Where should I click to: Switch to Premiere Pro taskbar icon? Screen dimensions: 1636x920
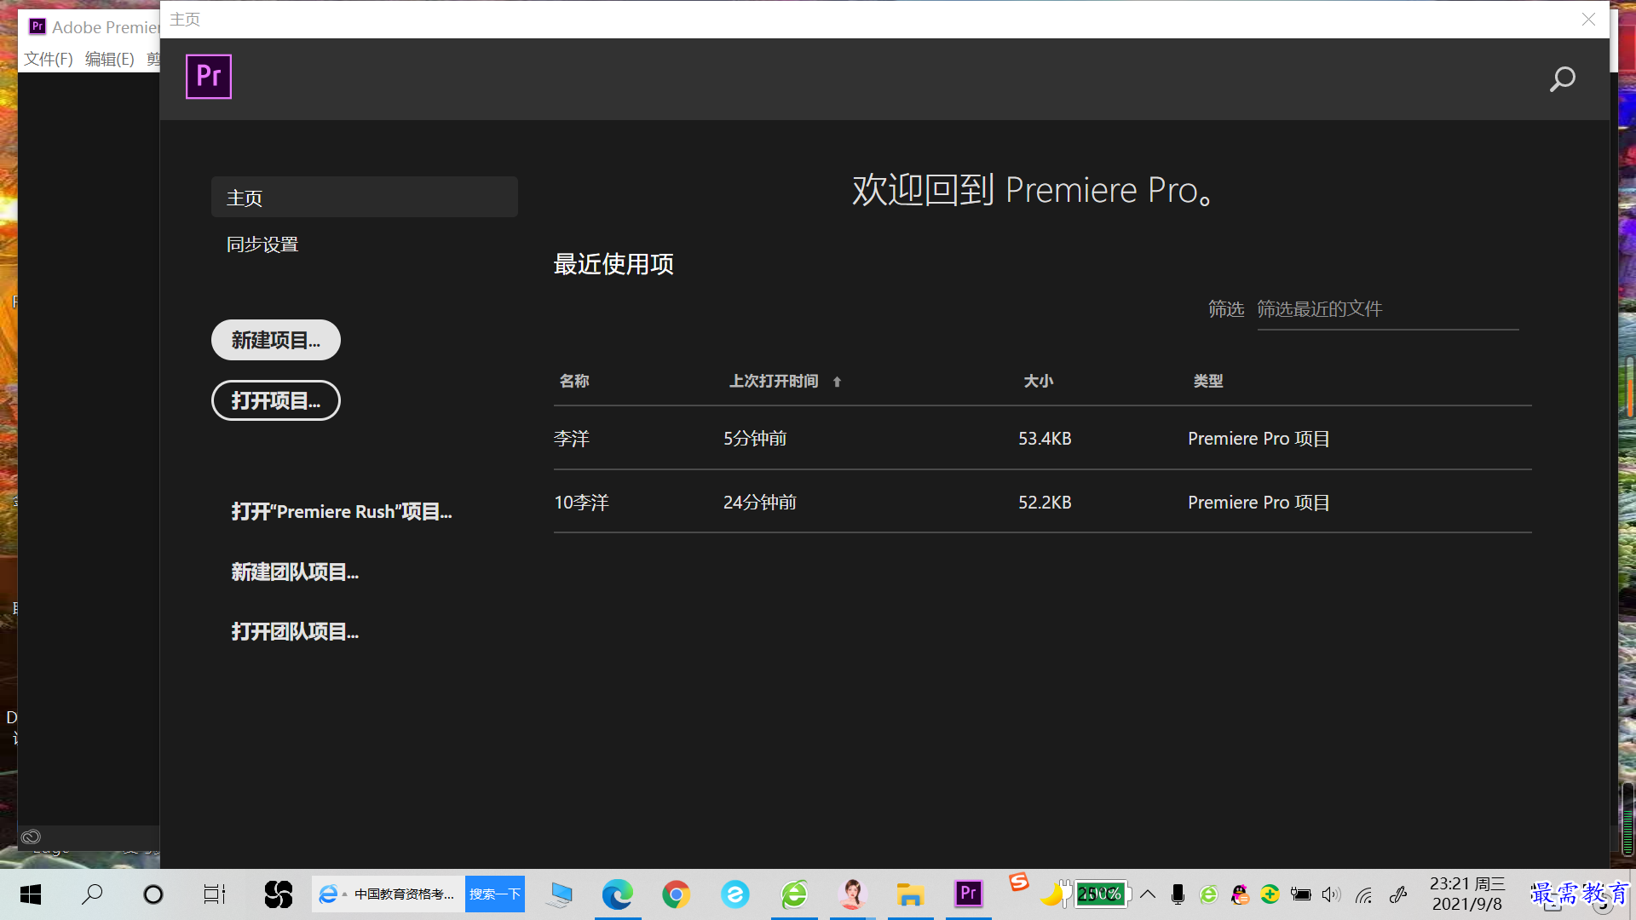(969, 894)
